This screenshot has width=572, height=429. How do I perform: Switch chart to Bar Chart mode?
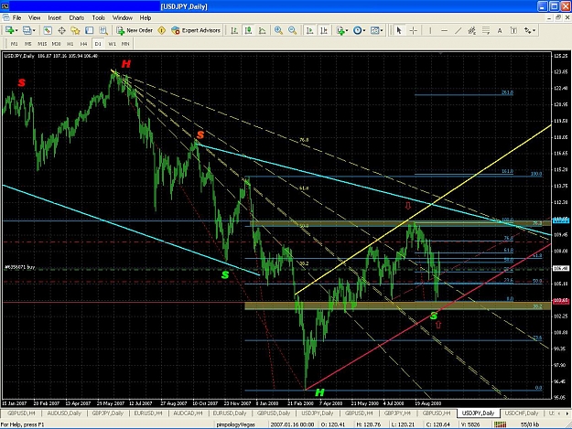(x=234, y=30)
